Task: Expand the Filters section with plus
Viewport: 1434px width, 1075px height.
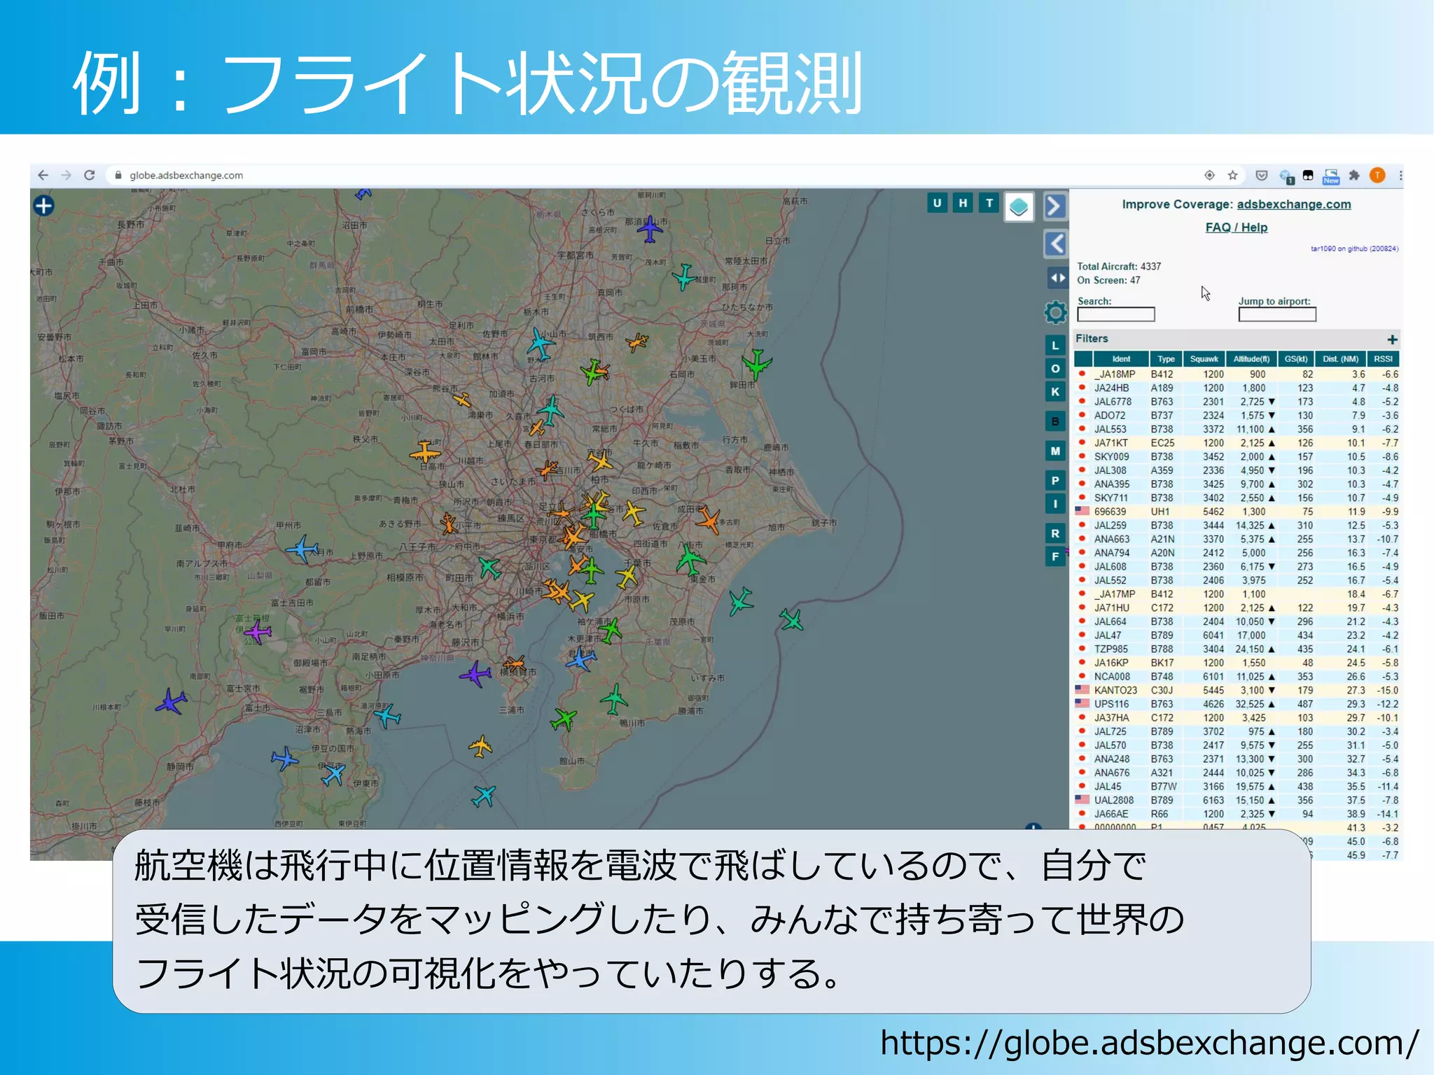Action: [x=1392, y=339]
